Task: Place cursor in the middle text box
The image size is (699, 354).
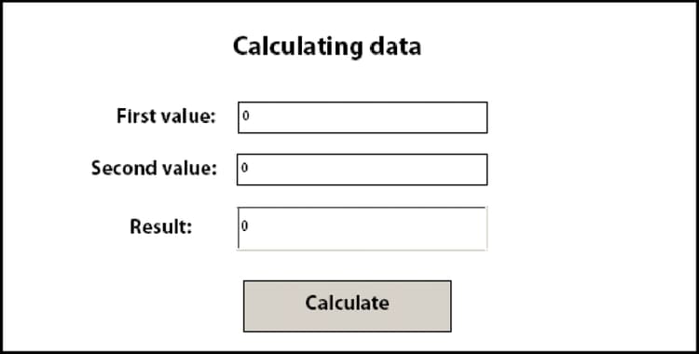Action: pyautogui.click(x=362, y=170)
